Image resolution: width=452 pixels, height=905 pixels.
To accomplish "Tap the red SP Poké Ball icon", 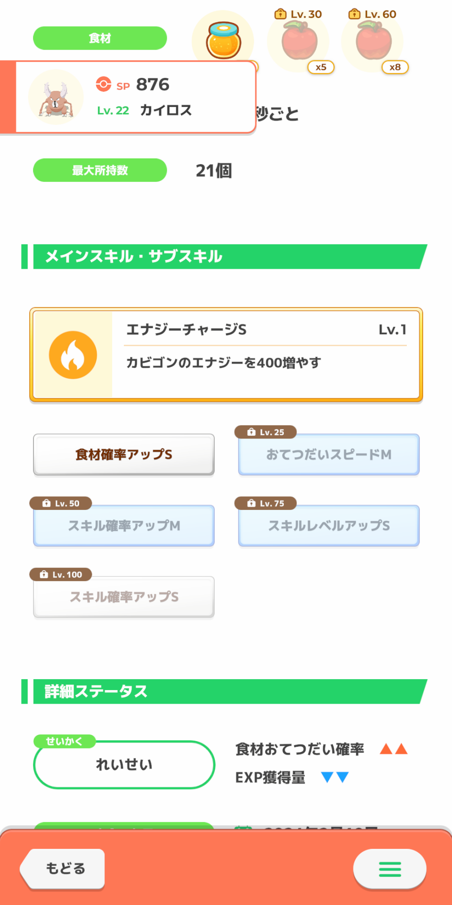I will pyautogui.click(x=104, y=84).
